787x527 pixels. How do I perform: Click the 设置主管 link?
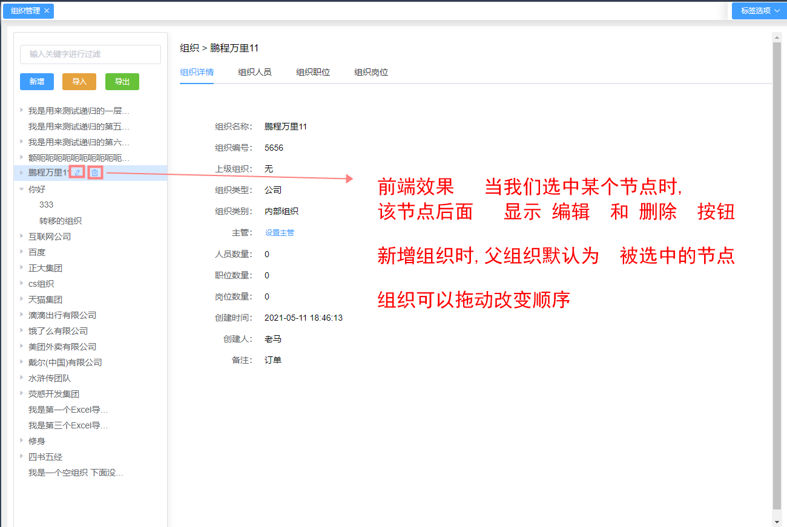click(x=279, y=232)
